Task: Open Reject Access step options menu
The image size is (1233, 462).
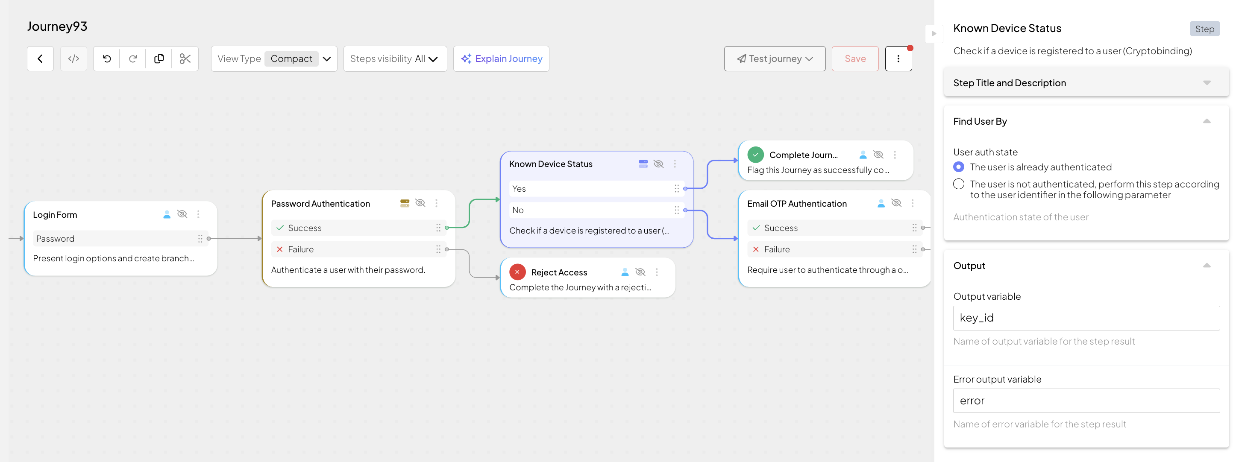Action: click(x=657, y=272)
